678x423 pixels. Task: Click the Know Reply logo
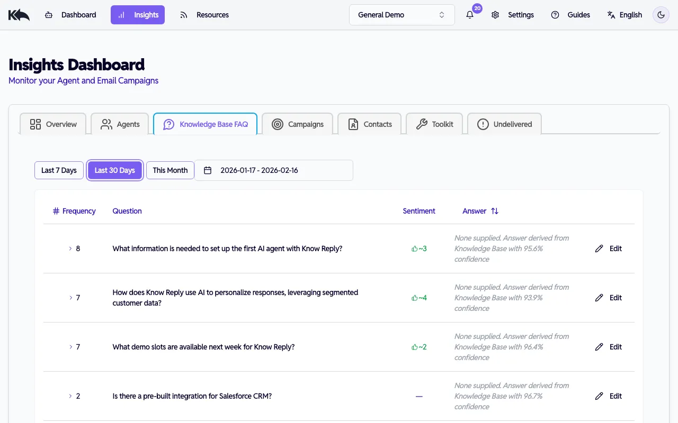coord(19,14)
